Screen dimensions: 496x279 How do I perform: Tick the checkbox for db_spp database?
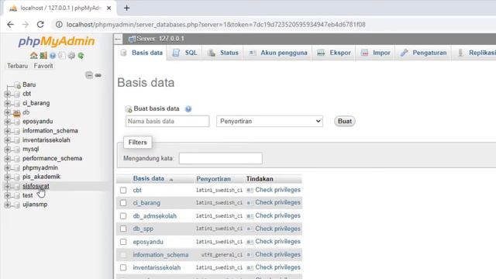pyautogui.click(x=123, y=229)
